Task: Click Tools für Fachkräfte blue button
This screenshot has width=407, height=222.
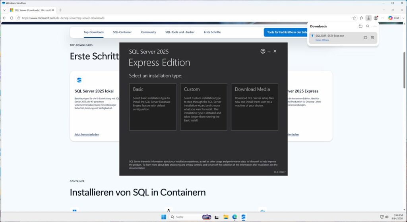Action: click(x=285, y=32)
